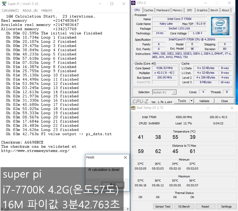Click the Distance to TJ Max value 45
This screenshot has height=211, width=238.
tap(175, 151)
